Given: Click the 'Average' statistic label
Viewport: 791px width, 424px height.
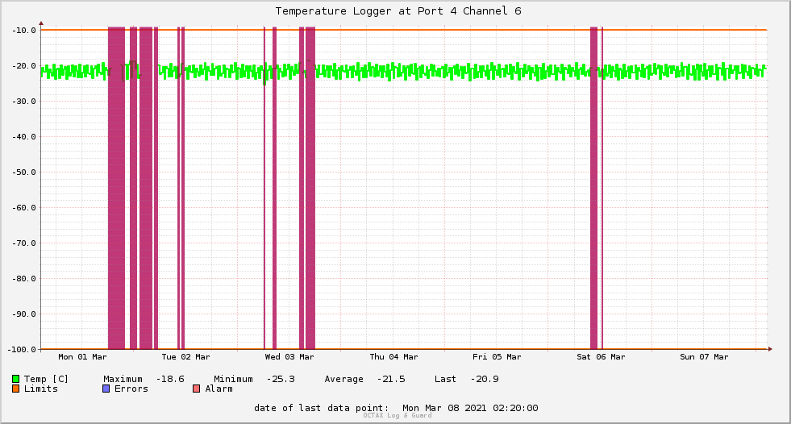Looking at the screenshot, I should tap(344, 379).
